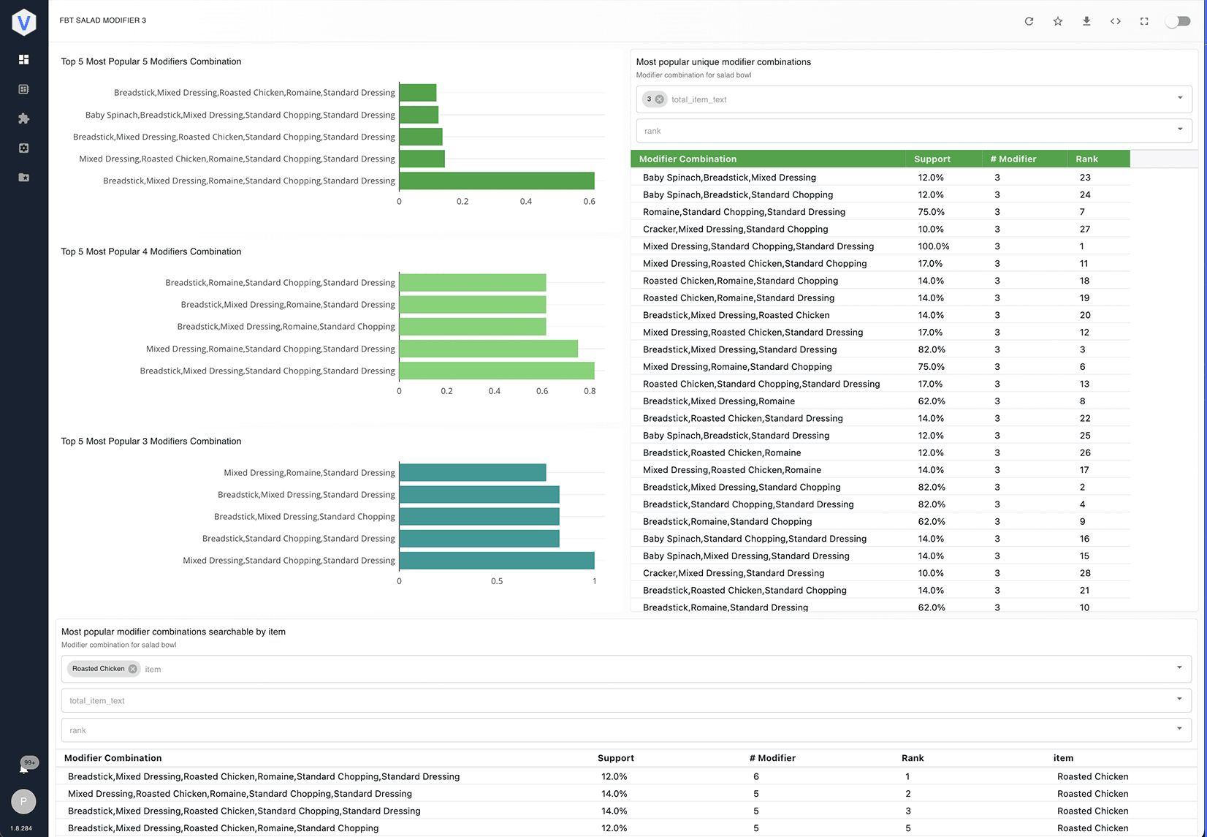Expand the item dropdown with Roasted Chicken
The image size is (1207, 837).
tap(1179, 667)
